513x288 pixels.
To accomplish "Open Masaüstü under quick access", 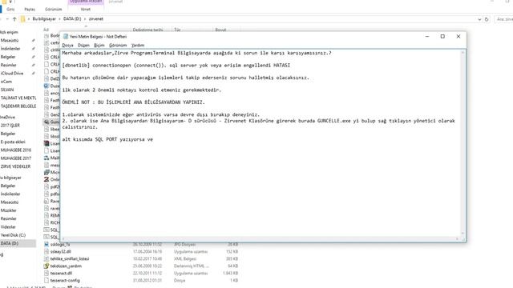I will point(10,40).
